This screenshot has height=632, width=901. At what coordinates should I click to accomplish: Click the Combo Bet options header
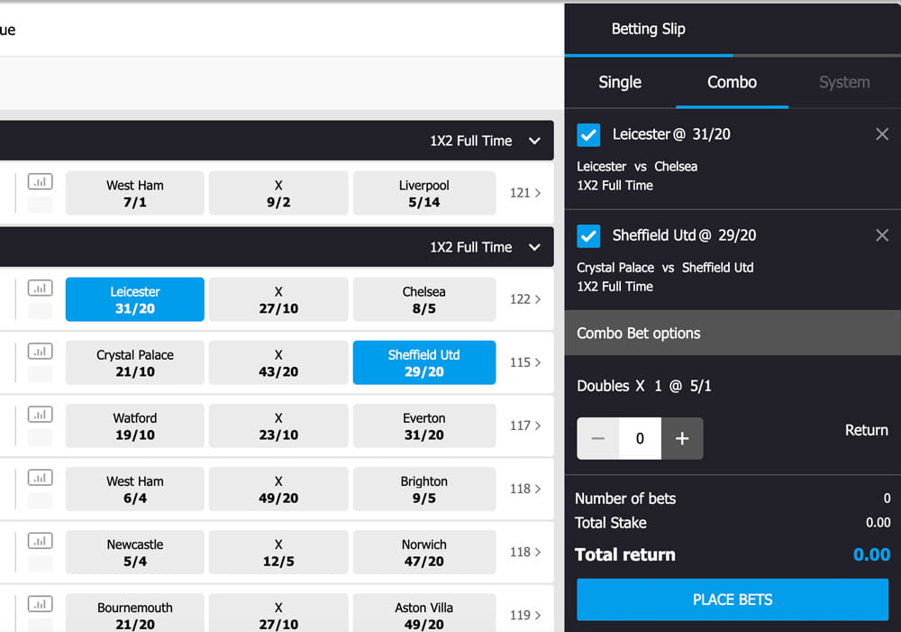(x=733, y=333)
